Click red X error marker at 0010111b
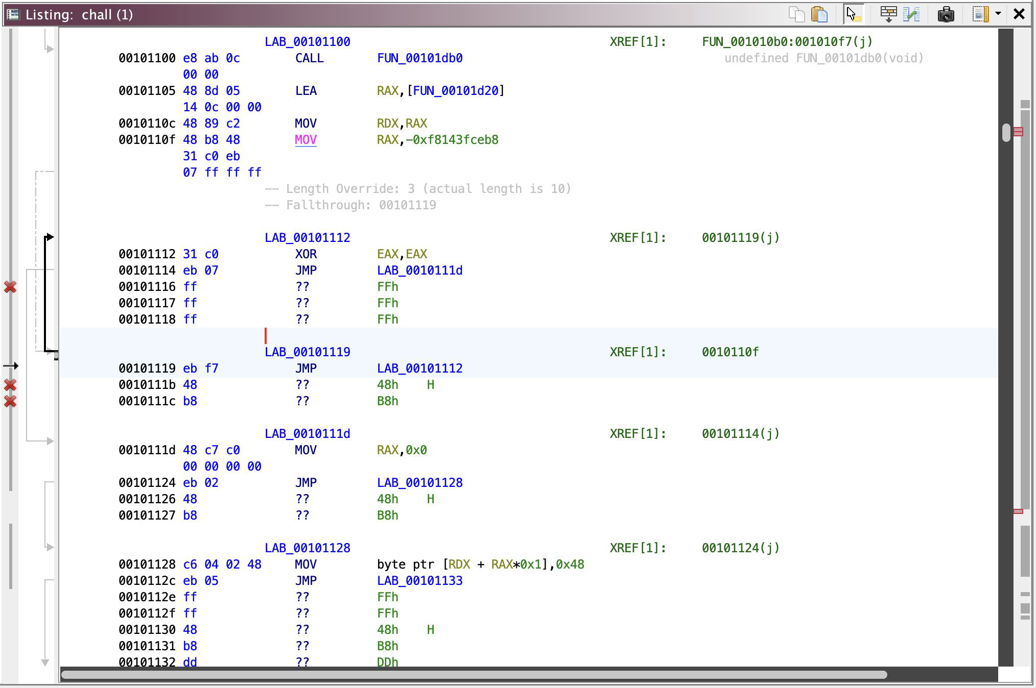Screen dimensions: 1036x688 [x=10, y=385]
